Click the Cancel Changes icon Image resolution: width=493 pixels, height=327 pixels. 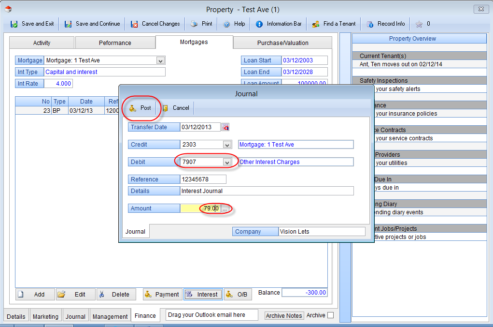click(134, 24)
